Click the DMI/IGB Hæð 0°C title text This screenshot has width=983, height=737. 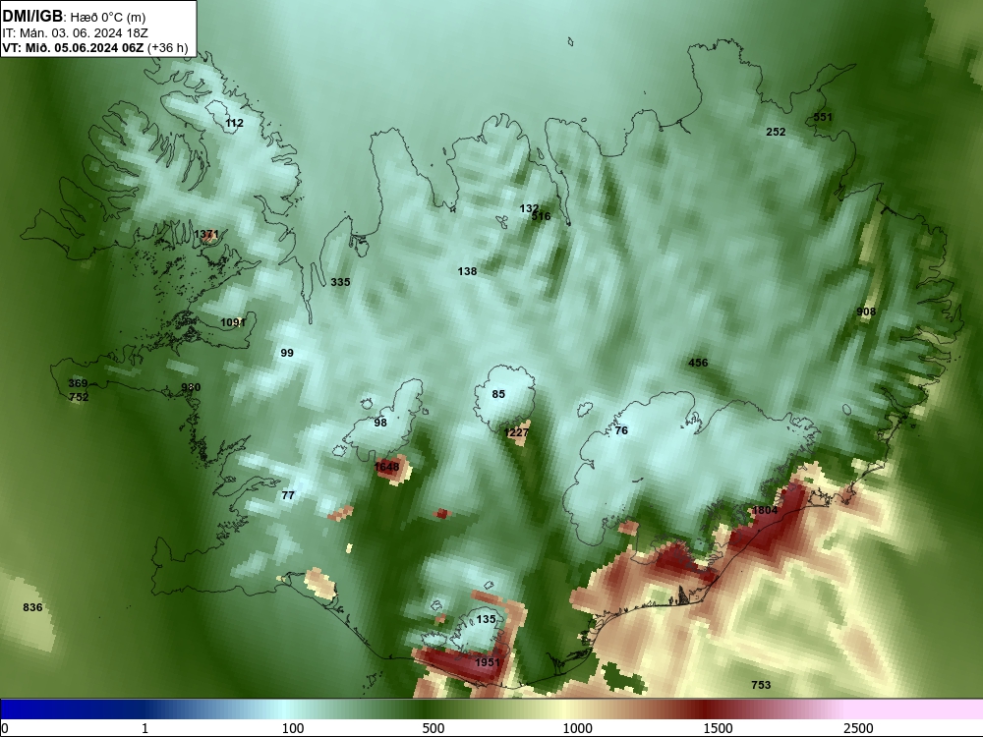(x=74, y=18)
